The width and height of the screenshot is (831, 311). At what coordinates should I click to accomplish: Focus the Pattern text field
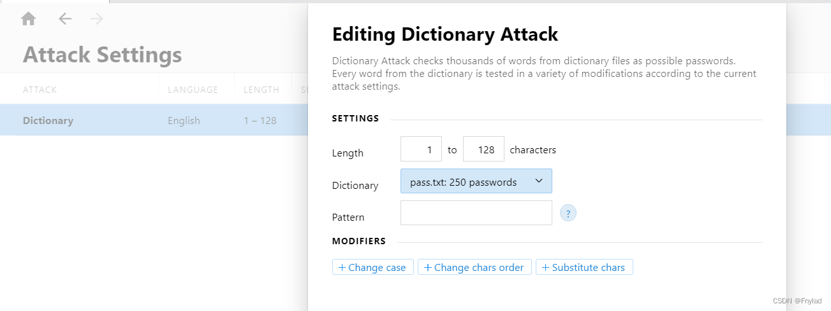pyautogui.click(x=476, y=213)
